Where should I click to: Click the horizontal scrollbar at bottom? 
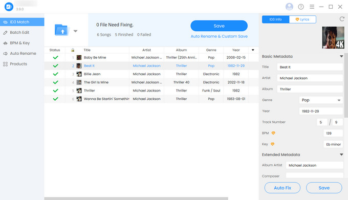click(x=136, y=198)
